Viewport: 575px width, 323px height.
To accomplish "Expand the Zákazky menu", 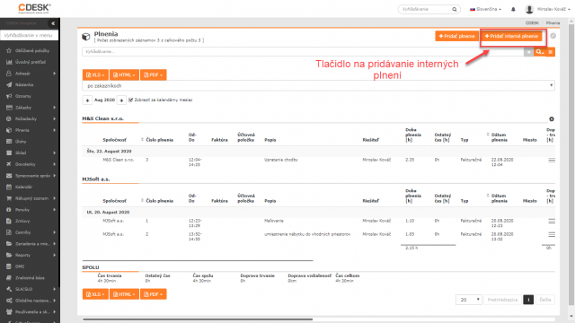I will click(30, 108).
